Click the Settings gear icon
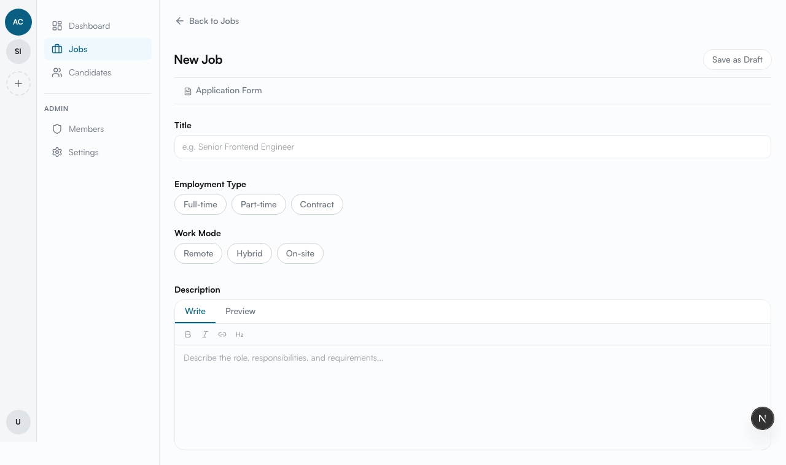Image resolution: width=786 pixels, height=465 pixels. (x=57, y=152)
